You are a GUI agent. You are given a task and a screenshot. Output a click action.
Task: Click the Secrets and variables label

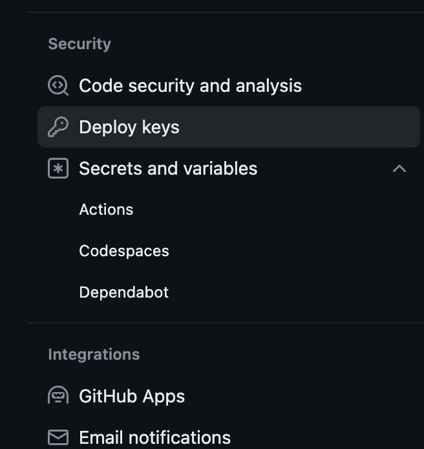tap(168, 169)
